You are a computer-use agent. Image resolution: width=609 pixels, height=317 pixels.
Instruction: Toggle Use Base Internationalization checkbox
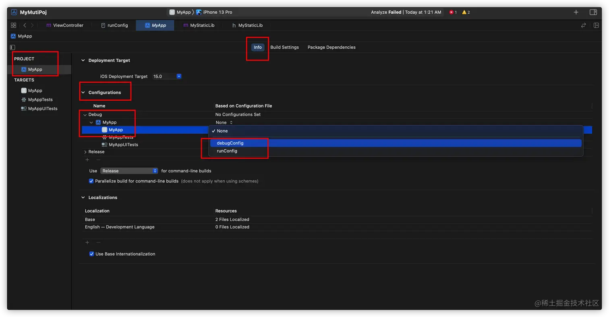click(91, 254)
